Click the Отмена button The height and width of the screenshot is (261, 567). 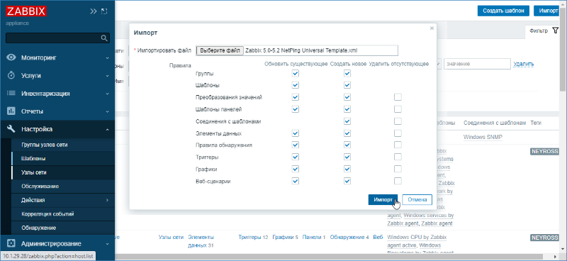pyautogui.click(x=417, y=199)
